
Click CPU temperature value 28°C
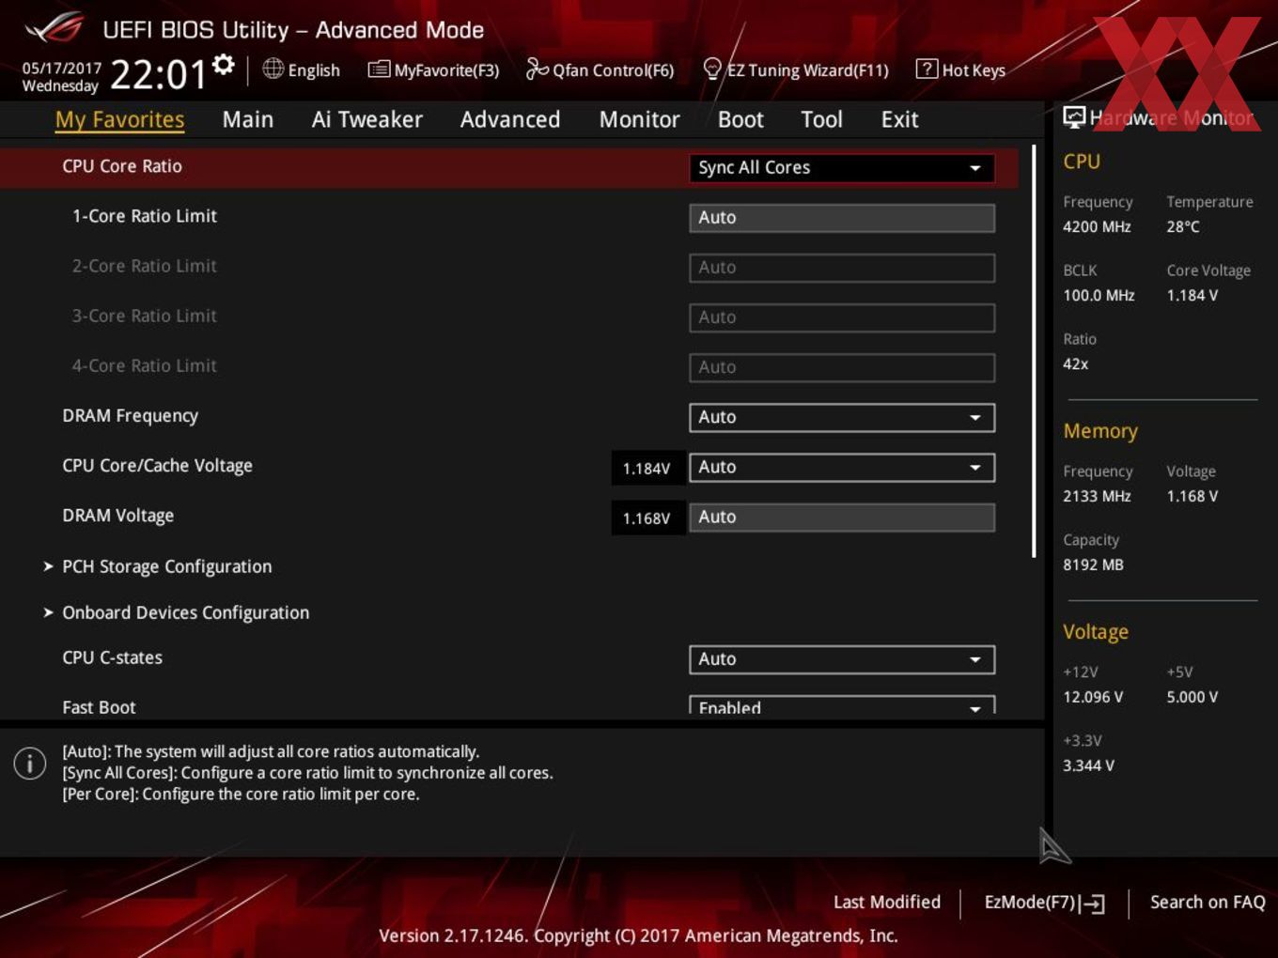point(1183,226)
